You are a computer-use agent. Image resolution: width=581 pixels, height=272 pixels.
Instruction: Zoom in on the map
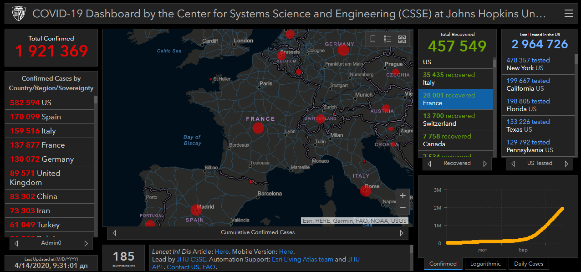[x=403, y=196]
